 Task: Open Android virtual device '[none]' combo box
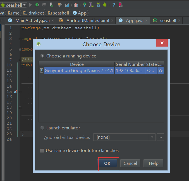[x=125, y=137]
